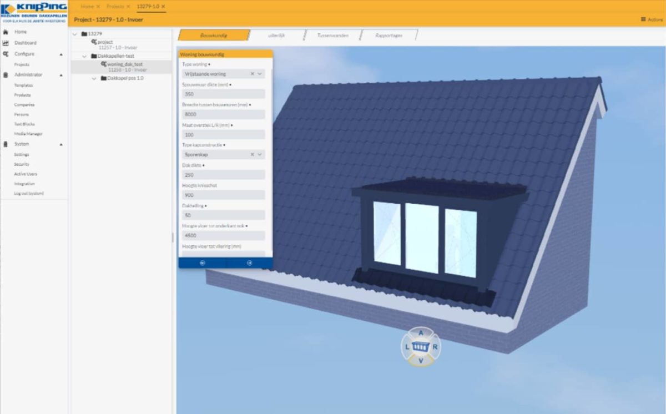This screenshot has height=414, width=666.
Task: Switch to the Tussenwanden tab
Action: [x=332, y=35]
